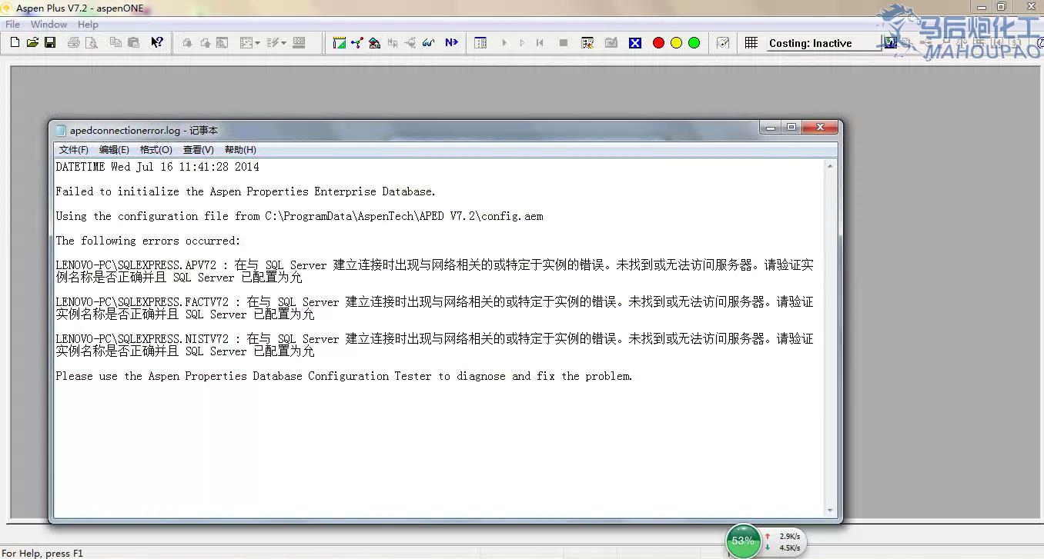Click the LENOVO-PC\SQLEXPRESS.APV72 error line
Image resolution: width=1044 pixels, height=559 pixels.
click(435, 271)
